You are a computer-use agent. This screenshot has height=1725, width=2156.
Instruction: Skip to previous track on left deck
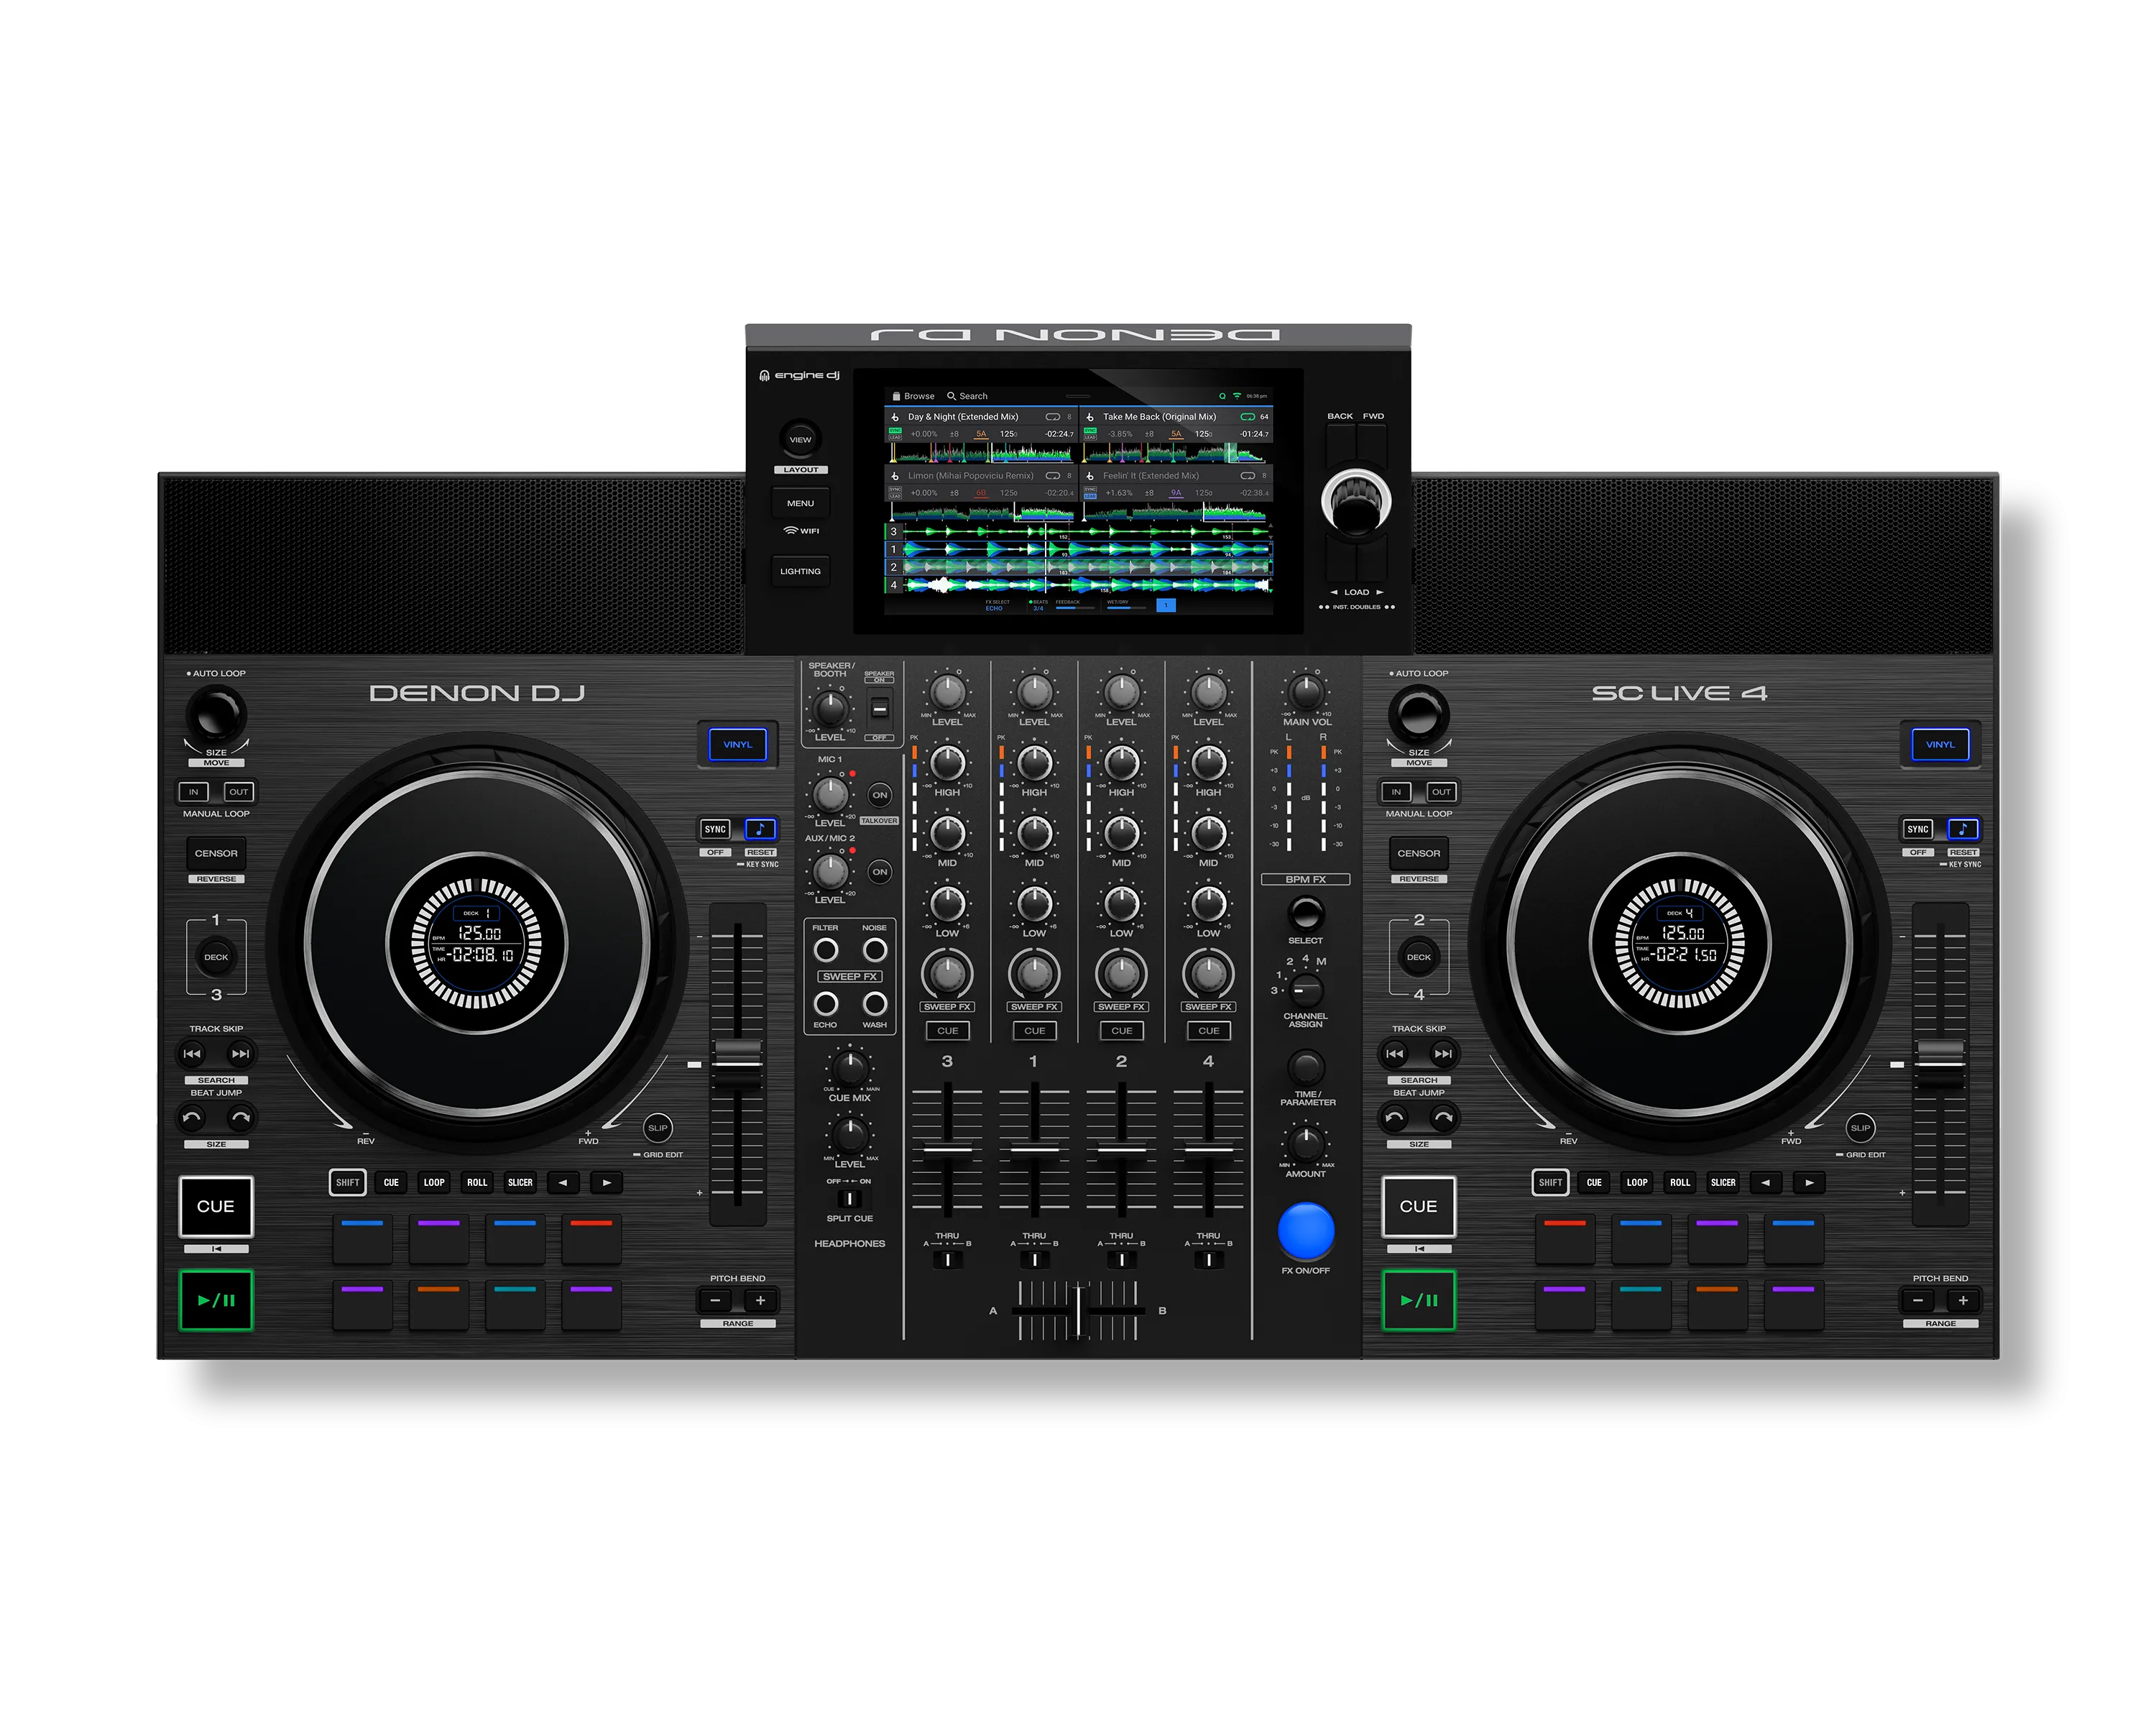[192, 1053]
